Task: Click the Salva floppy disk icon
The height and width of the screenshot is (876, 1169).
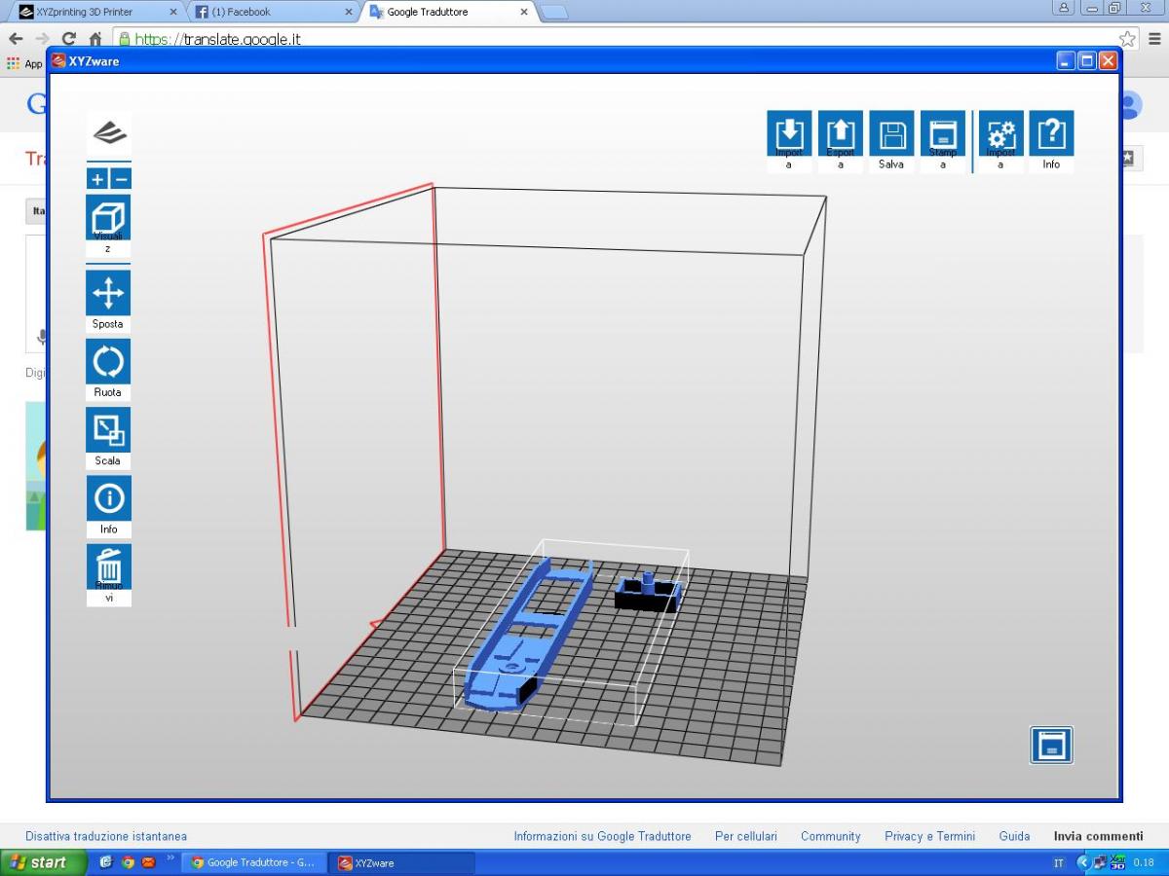Action: click(x=891, y=133)
